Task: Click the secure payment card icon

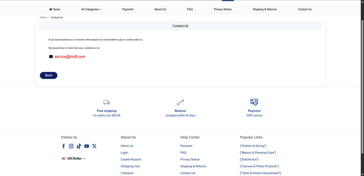Action: click(x=254, y=102)
